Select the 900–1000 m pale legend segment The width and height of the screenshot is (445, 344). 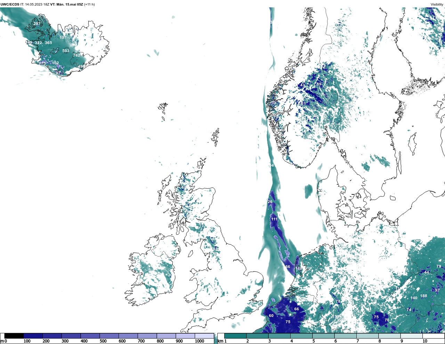(x=185, y=336)
